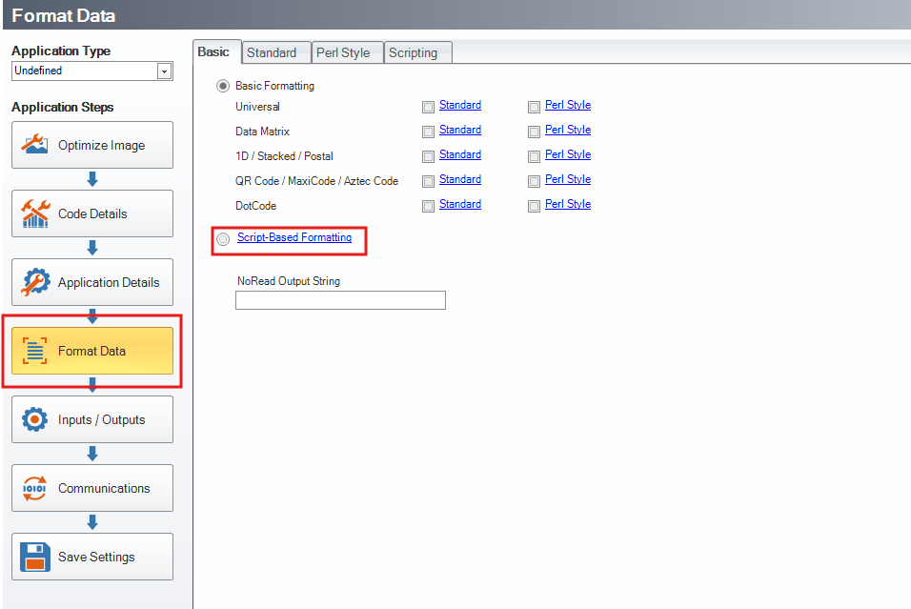This screenshot has height=609, width=911.
Task: Select the Format Data step button
Action: 92,351
